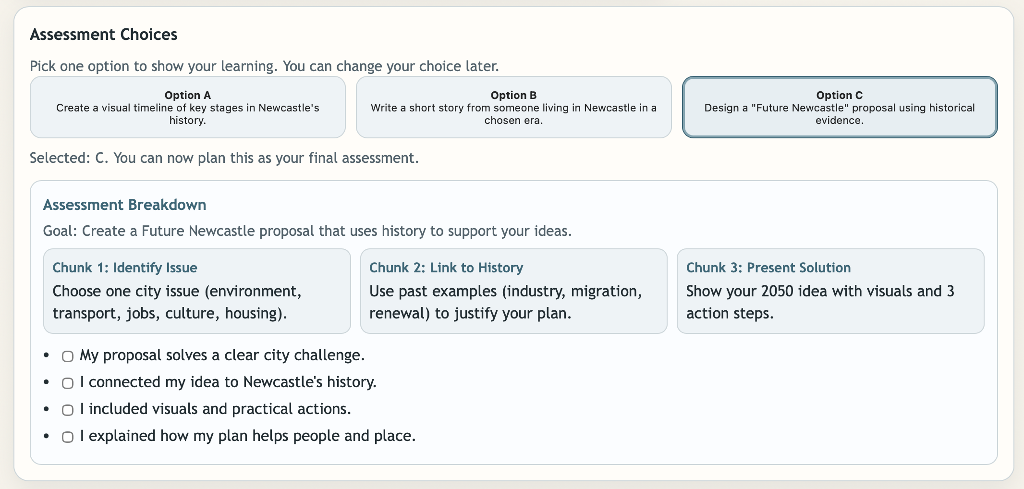1024x489 pixels.
Task: Check 'I included visuals and practical actions'
Action: [x=67, y=410]
